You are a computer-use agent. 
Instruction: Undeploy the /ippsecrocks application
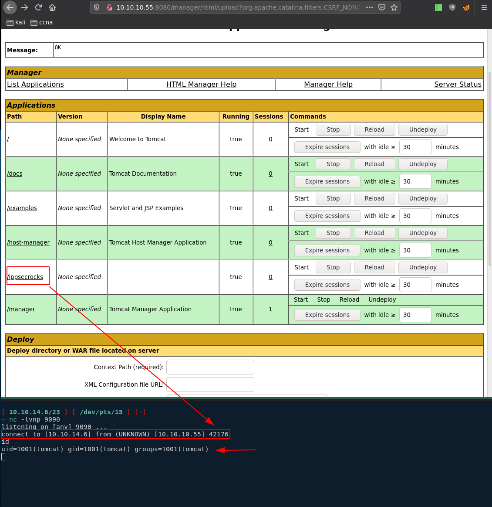(423, 267)
